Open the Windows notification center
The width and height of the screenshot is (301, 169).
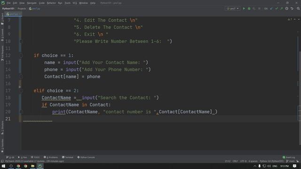click(295, 166)
